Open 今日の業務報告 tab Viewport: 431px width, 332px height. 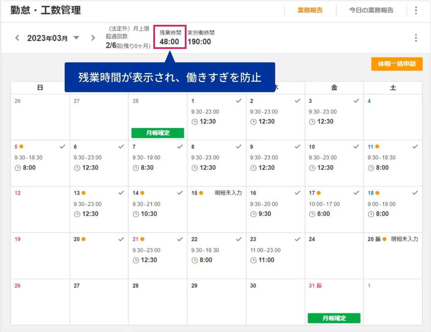[371, 10]
